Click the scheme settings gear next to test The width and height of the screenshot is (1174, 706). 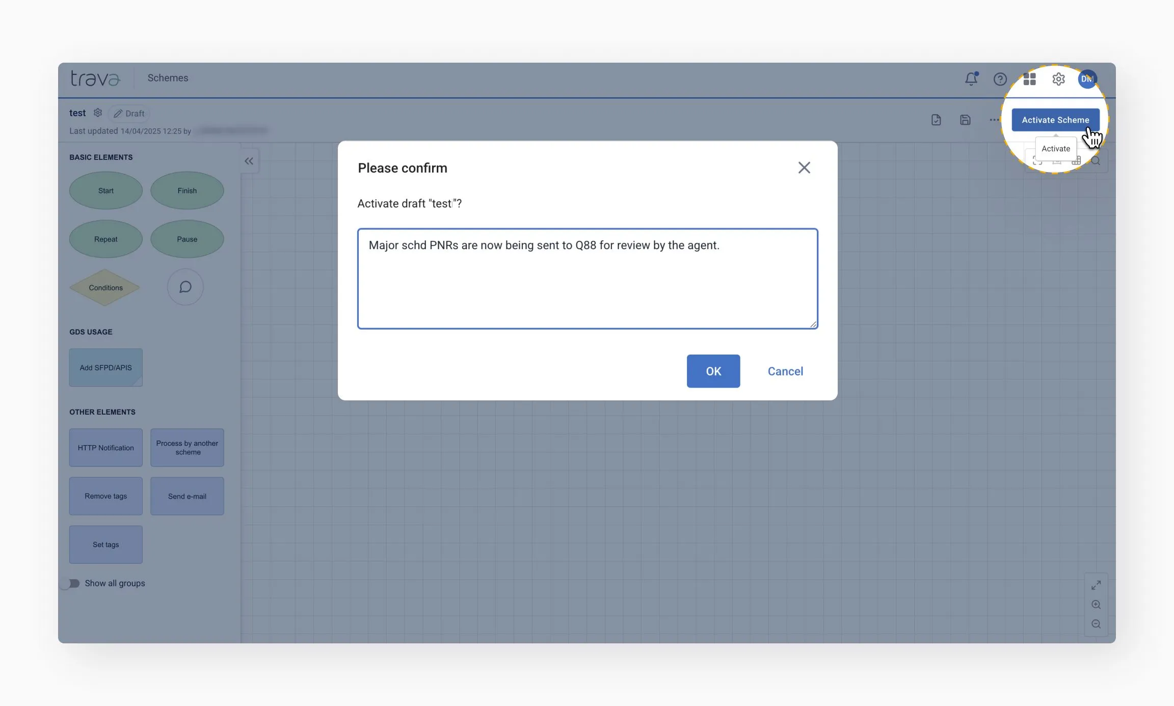(98, 113)
